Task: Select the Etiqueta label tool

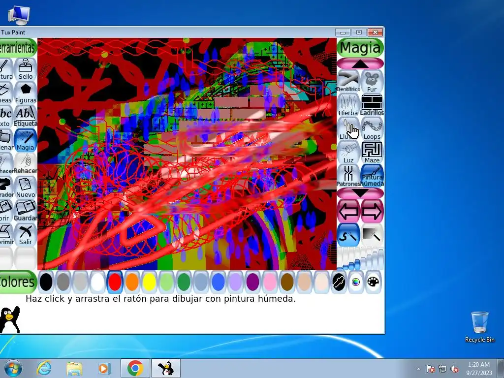Action: pyautogui.click(x=26, y=116)
